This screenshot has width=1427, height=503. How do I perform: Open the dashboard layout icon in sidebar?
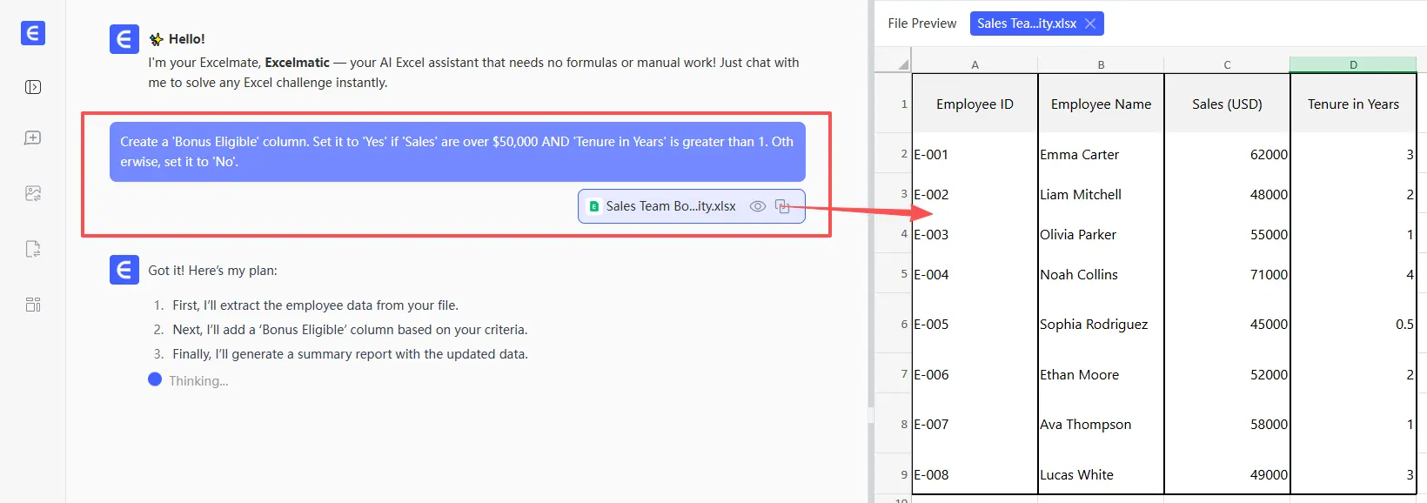[33, 305]
